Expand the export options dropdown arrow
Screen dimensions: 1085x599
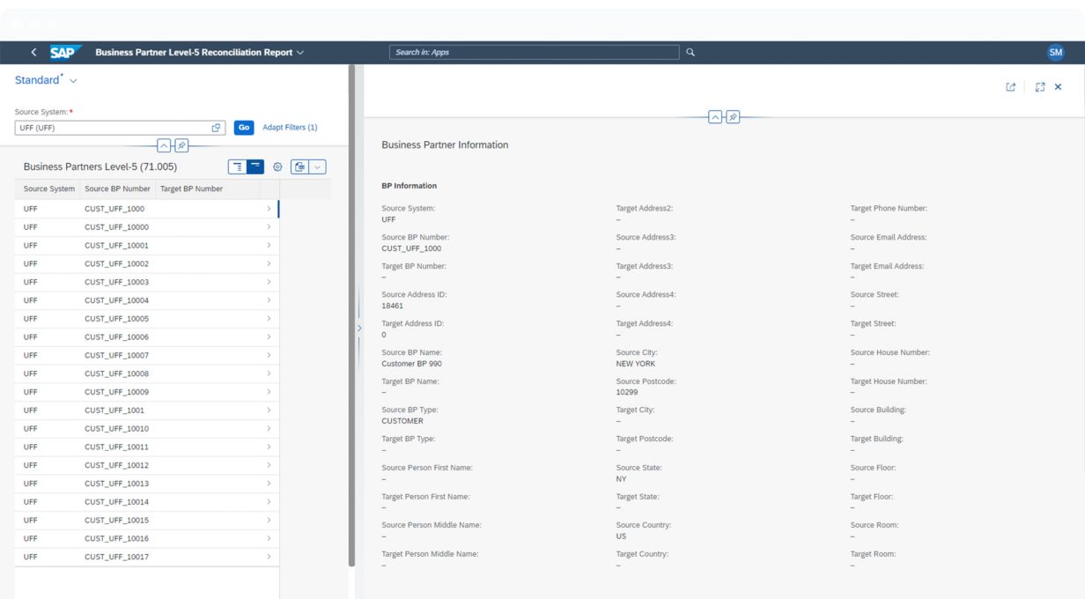[318, 166]
